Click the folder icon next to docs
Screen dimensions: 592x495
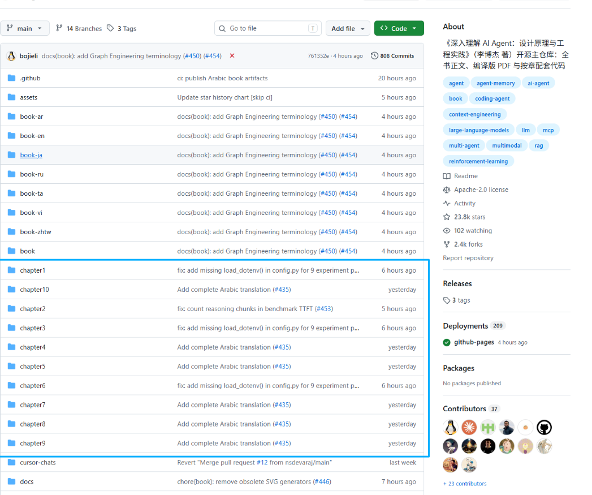pos(12,482)
